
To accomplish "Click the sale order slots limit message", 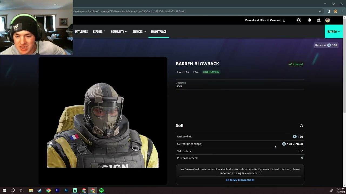I will coord(240,171).
